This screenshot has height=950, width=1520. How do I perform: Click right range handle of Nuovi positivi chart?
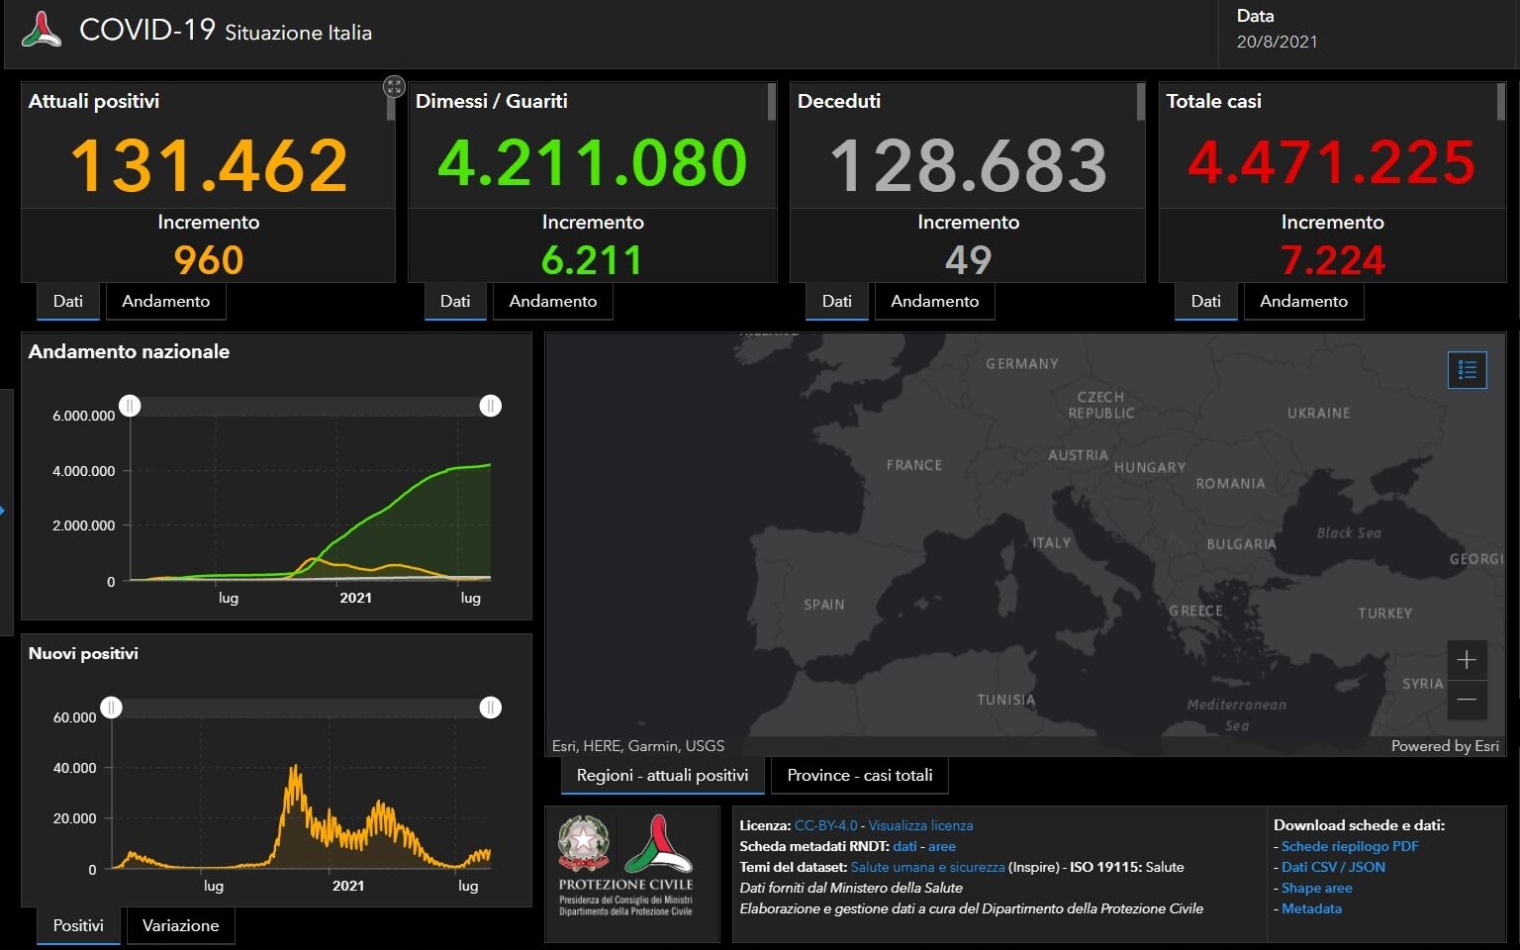(490, 708)
